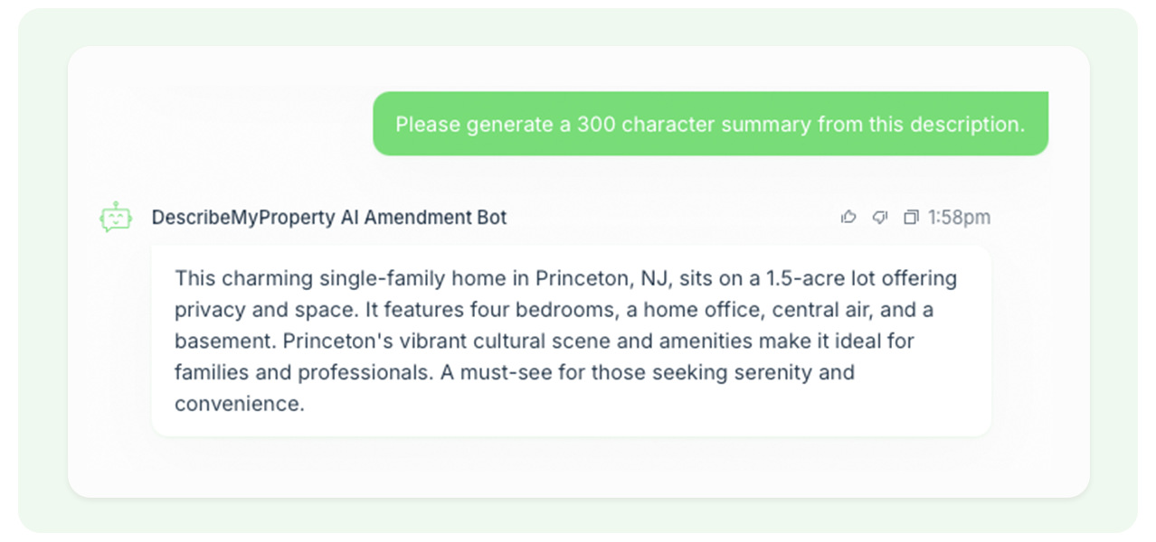Click the word "summary" in the green message
The width and height of the screenshot is (1156, 542).
767,124
